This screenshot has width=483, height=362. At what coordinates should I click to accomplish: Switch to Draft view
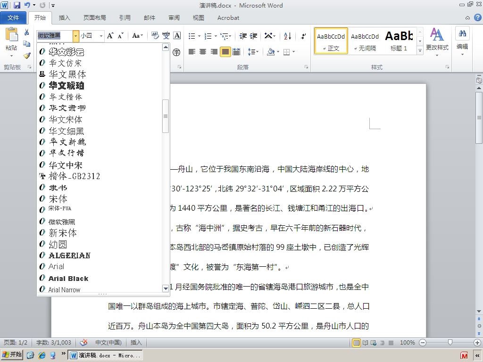[391, 342]
